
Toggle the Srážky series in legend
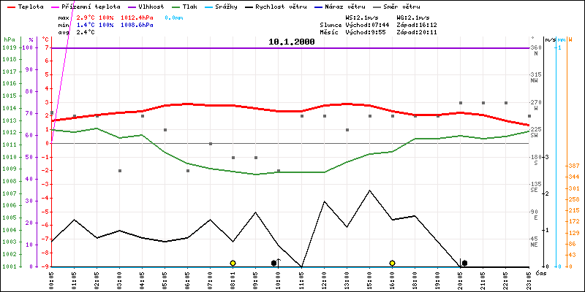coord(223,6)
